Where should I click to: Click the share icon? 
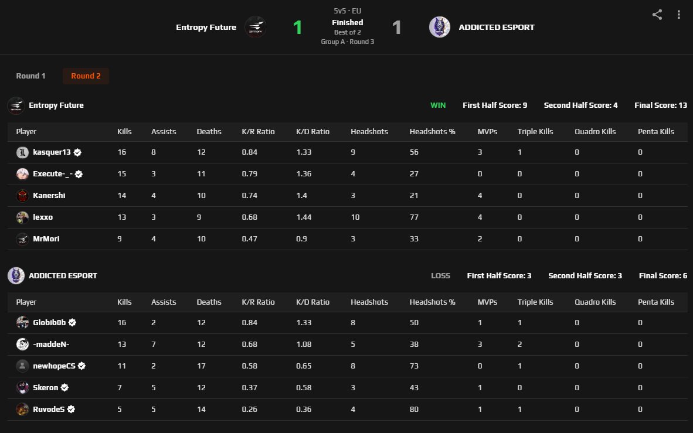(657, 15)
